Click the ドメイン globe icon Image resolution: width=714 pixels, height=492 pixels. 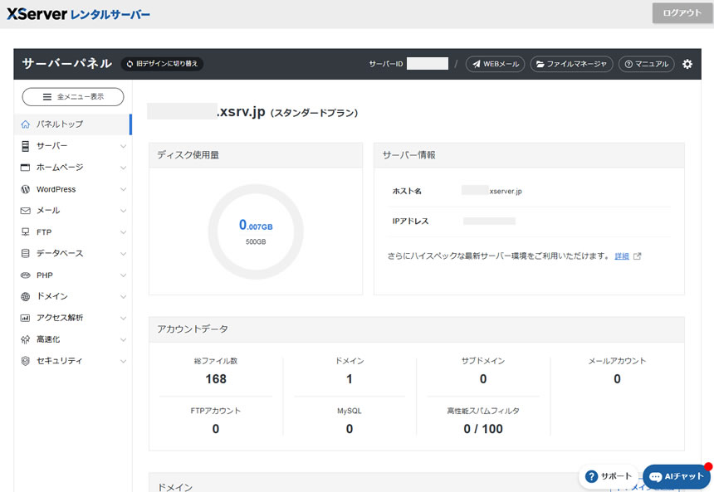[x=26, y=296]
